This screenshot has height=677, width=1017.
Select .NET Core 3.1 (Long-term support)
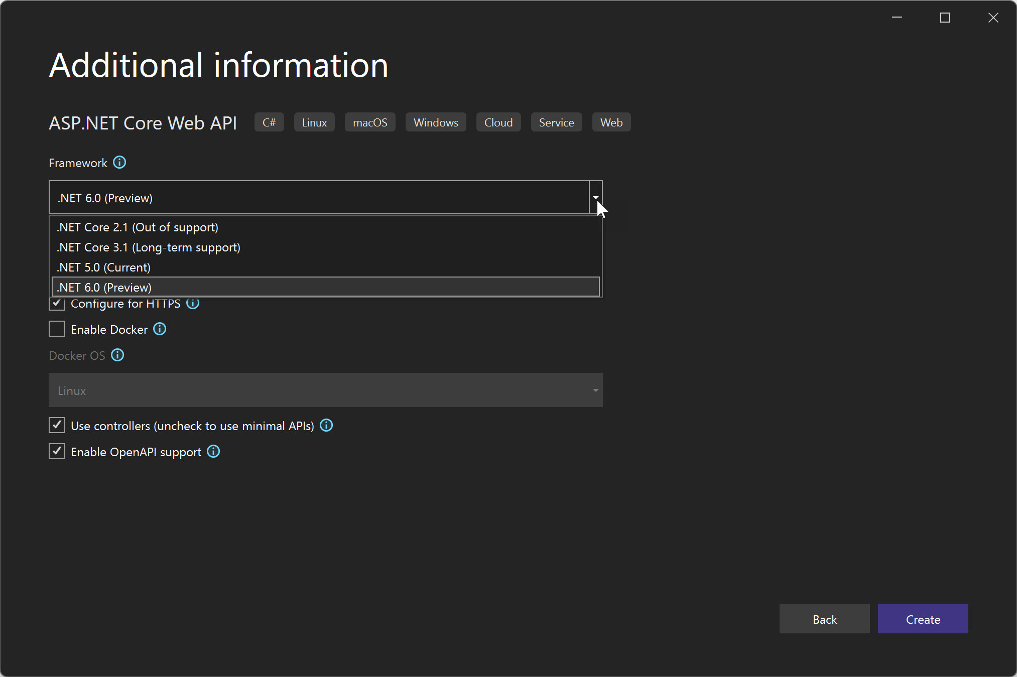(x=326, y=247)
